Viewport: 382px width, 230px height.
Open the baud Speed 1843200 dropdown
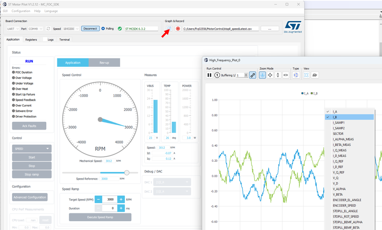(x=71, y=29)
